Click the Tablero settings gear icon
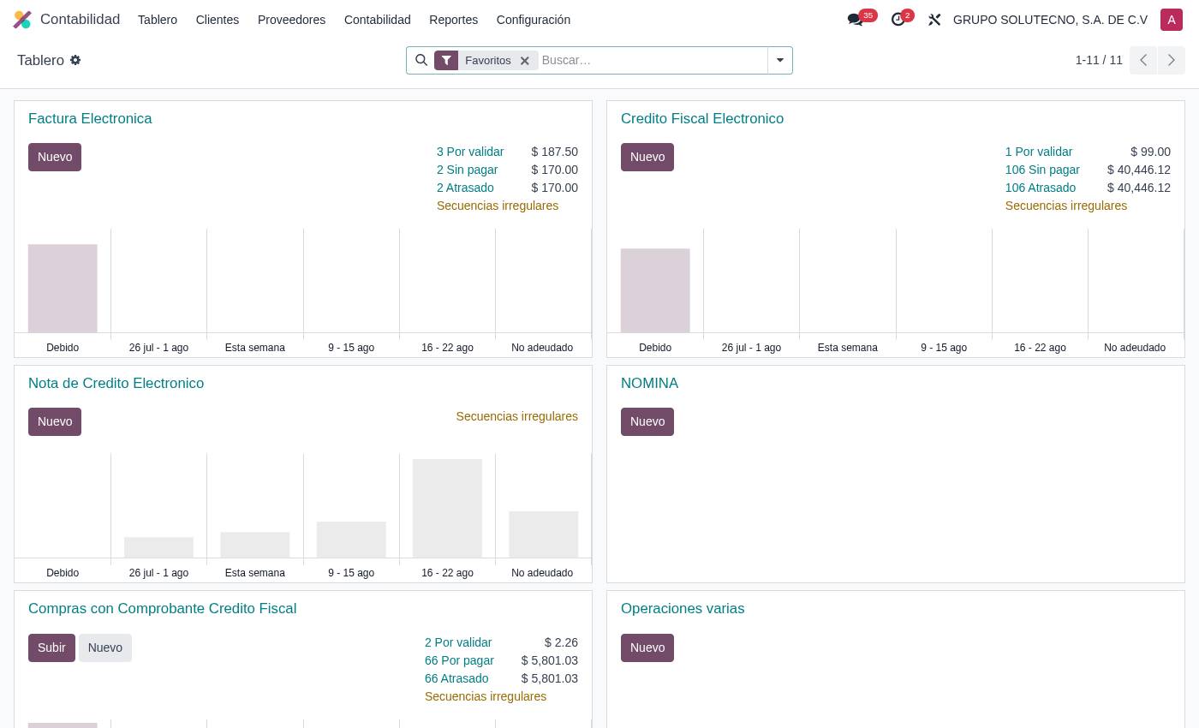Viewport: 1199px width, 728px height. [75, 60]
